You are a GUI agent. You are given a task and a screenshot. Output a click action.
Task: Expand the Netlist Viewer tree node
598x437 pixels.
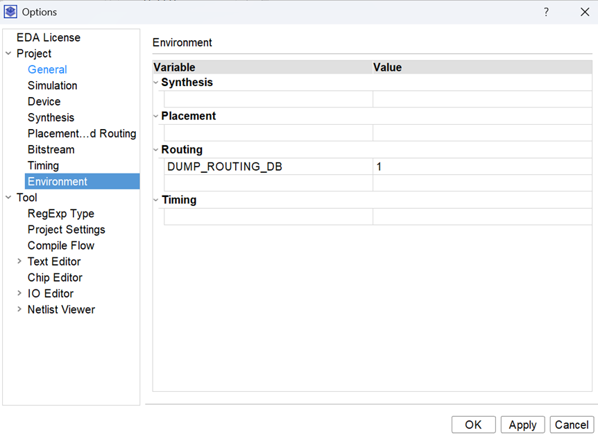[x=19, y=309]
